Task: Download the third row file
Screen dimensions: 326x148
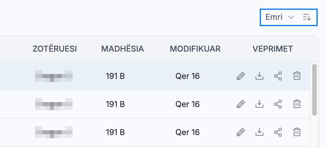Action: click(x=259, y=132)
